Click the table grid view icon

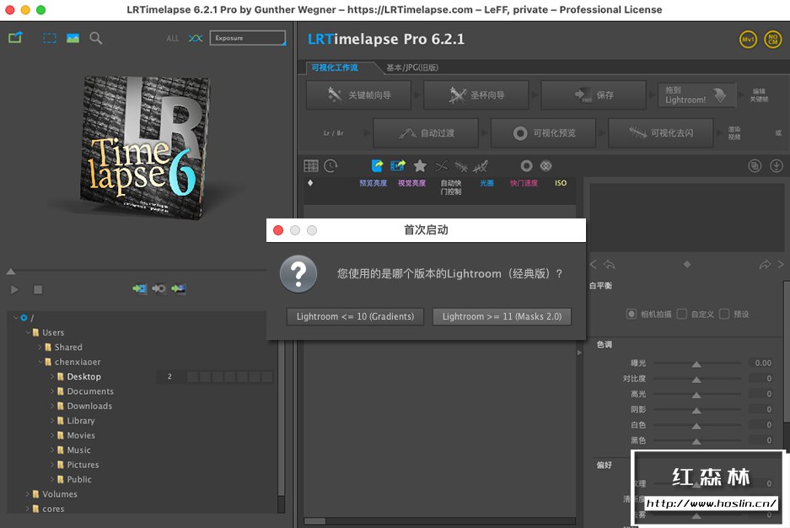pyautogui.click(x=311, y=166)
